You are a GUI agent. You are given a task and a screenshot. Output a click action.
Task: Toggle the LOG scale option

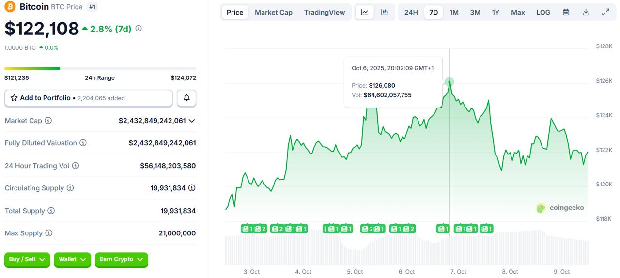tap(543, 12)
